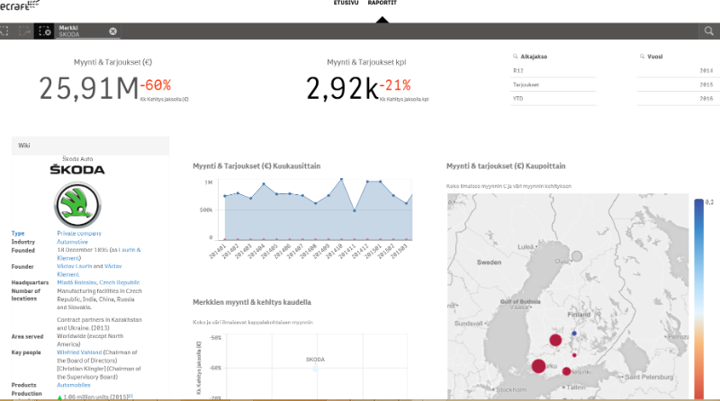Screen dimensions: 720x401
Task: Click the gray bubble near Oulu
Action: (x=577, y=256)
